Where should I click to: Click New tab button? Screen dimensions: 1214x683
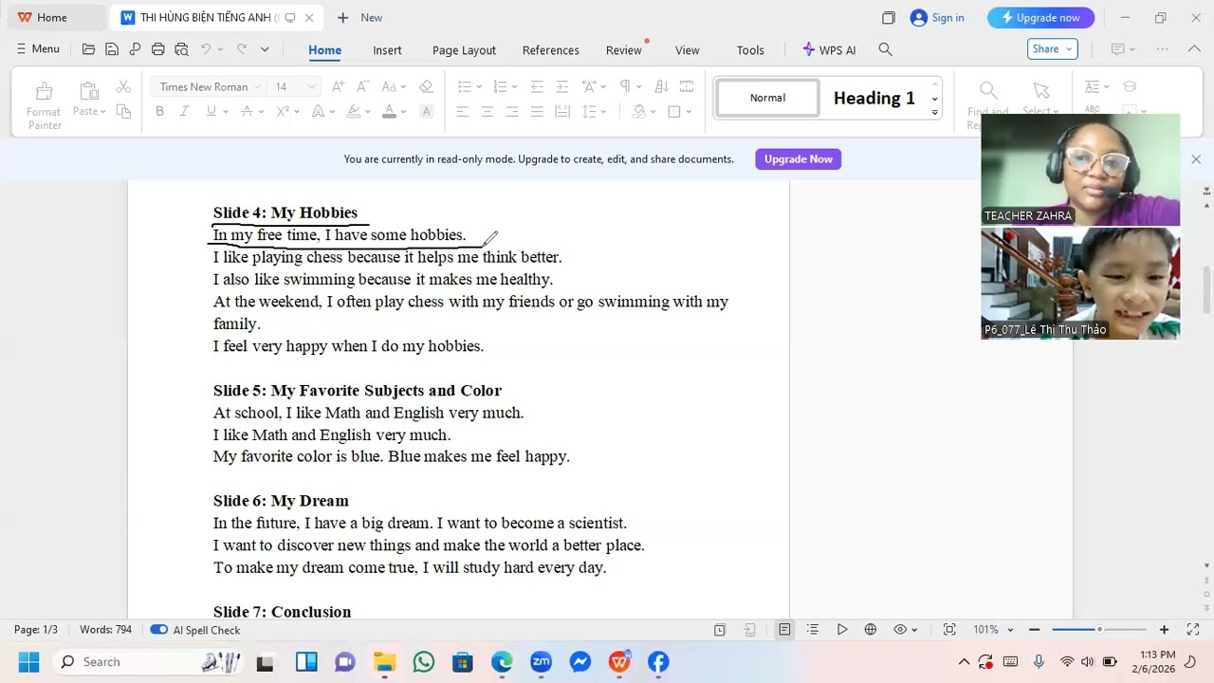coord(359,18)
